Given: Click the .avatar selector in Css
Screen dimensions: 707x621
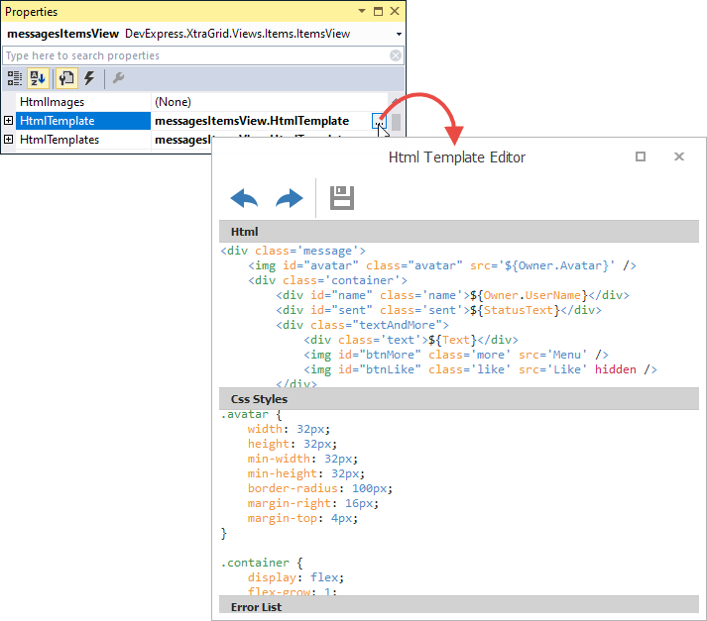Looking at the screenshot, I should coord(244,414).
